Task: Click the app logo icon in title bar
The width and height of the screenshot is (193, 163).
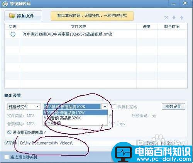Action: [5, 4]
